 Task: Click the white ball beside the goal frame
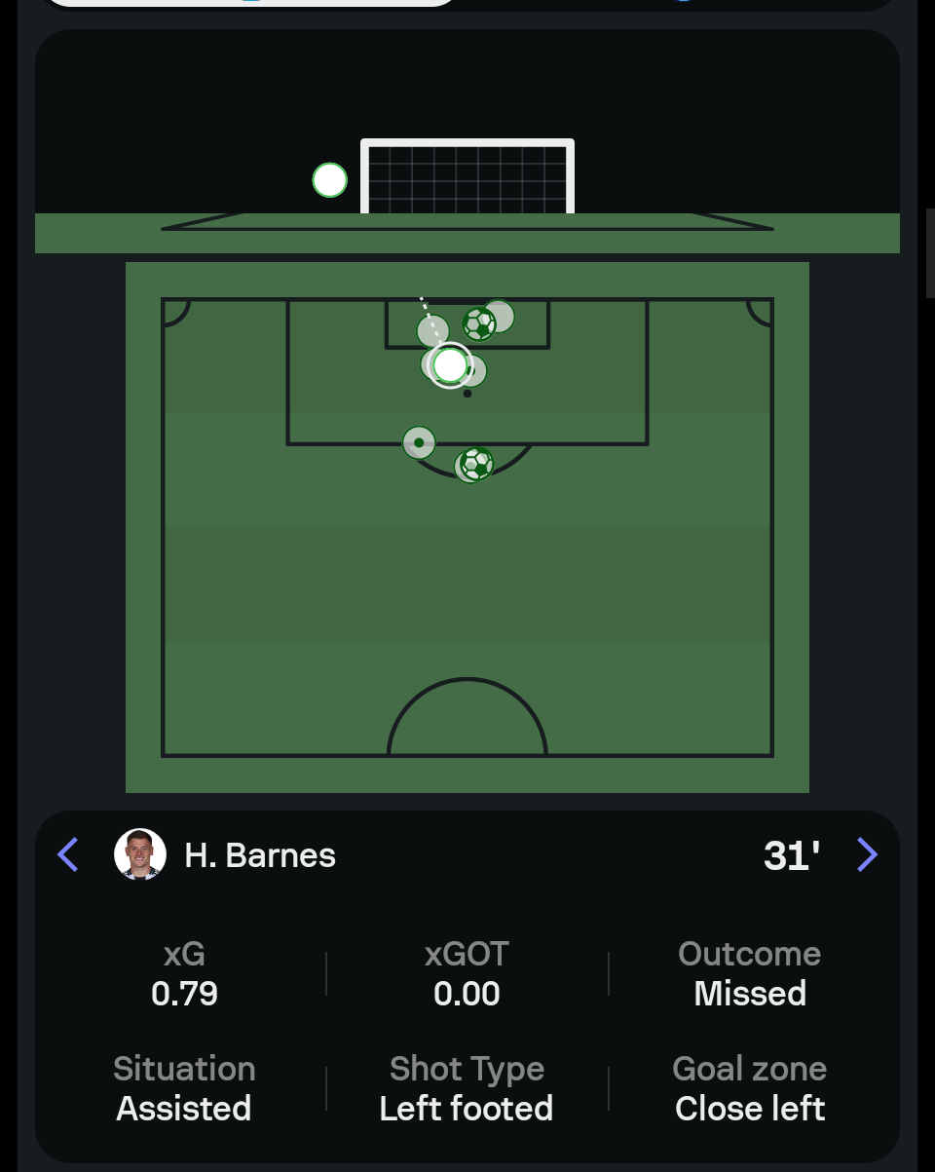(330, 180)
